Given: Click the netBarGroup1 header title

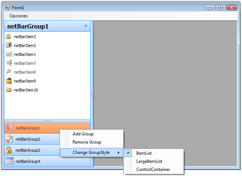Looking at the screenshot, I should point(28,26).
